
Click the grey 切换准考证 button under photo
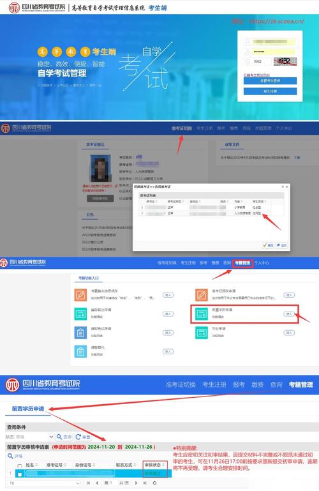coord(100,198)
